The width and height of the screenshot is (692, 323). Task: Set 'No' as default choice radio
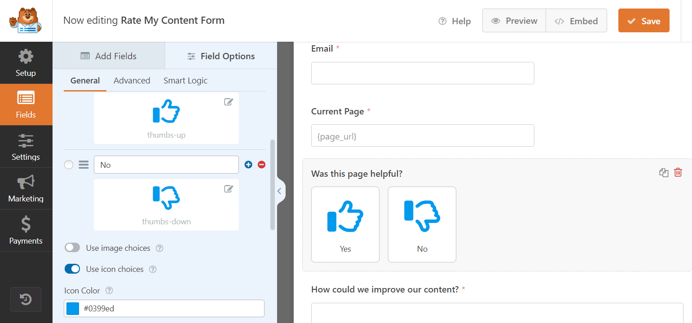[x=69, y=165]
